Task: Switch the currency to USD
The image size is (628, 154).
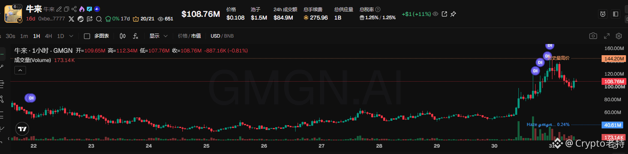Action: click(x=215, y=36)
